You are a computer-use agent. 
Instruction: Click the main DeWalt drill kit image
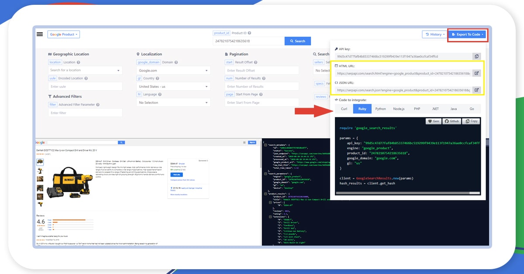pos(70,182)
